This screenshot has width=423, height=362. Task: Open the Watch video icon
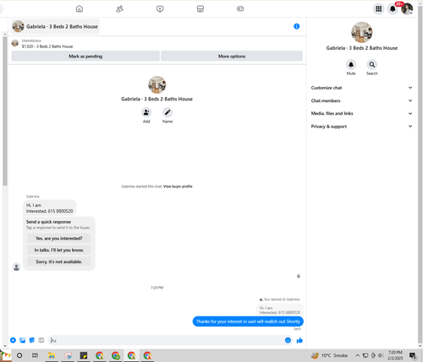[x=160, y=9]
